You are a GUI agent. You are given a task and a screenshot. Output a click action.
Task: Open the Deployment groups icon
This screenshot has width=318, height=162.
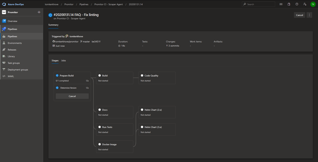coord(4,70)
